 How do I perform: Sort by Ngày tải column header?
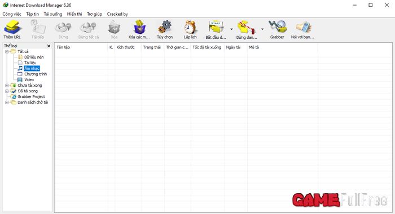click(x=235, y=47)
